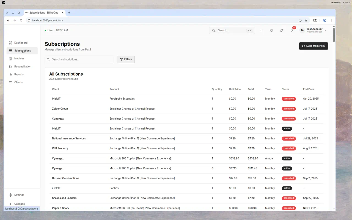Open the Dashboard sidebar icon
This screenshot has width=352, height=220.
pos(10,43)
